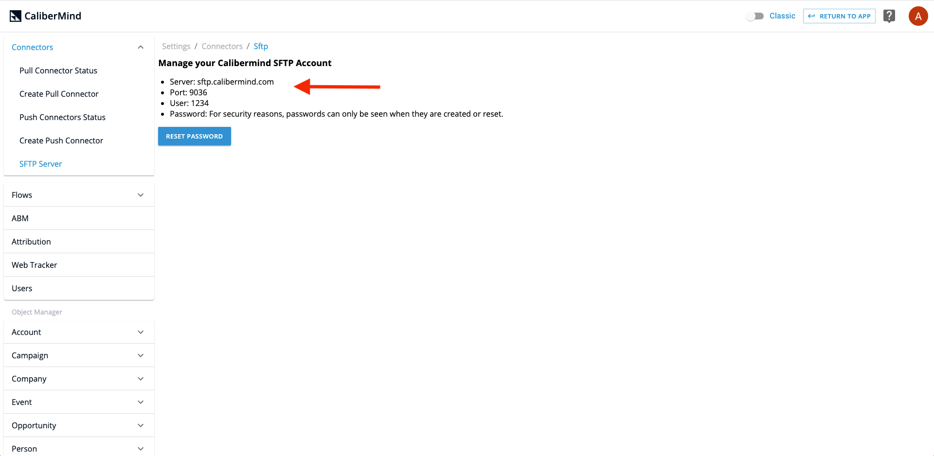This screenshot has height=456, width=934.
Task: Open the user avatar menu
Action: 918,16
